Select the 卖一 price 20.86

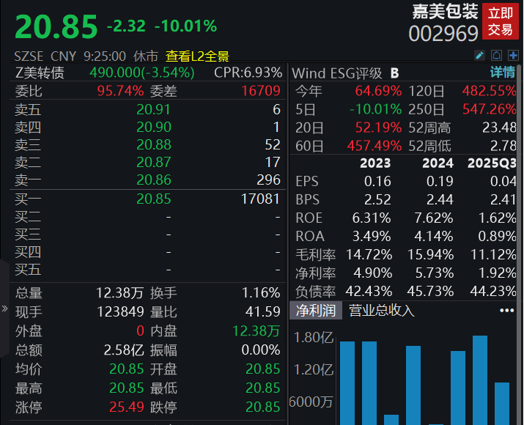(153, 180)
